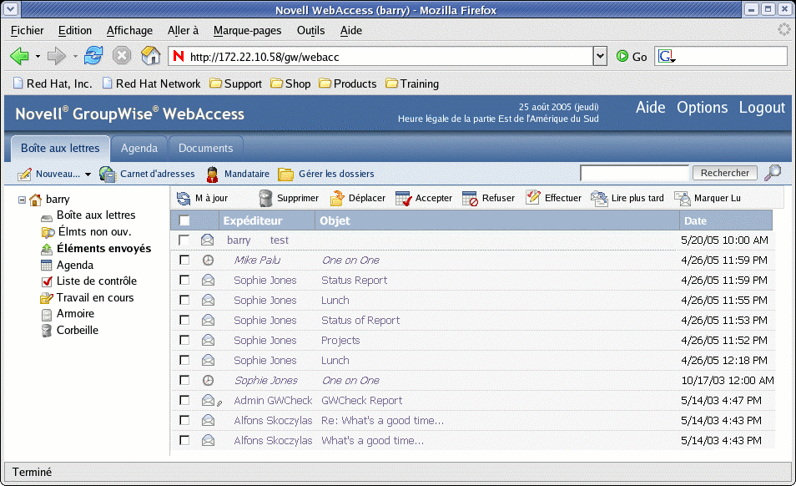Screen dimensions: 796x486
Task: Go to the Firefox home icon
Action: point(151,55)
